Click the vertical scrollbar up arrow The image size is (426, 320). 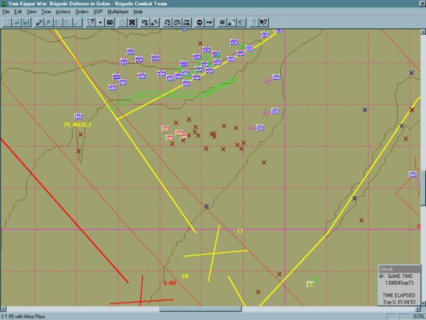423,32
